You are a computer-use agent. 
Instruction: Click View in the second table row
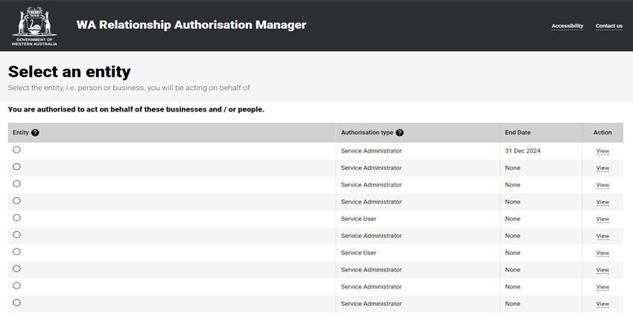(602, 168)
